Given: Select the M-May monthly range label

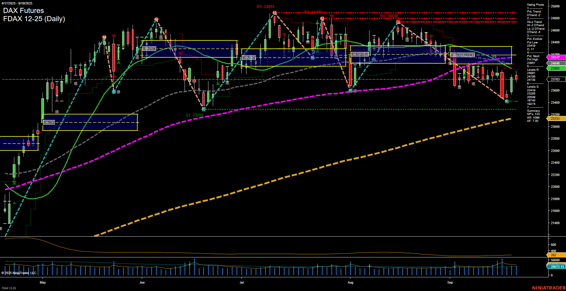Looking at the screenshot, I should (49, 122).
